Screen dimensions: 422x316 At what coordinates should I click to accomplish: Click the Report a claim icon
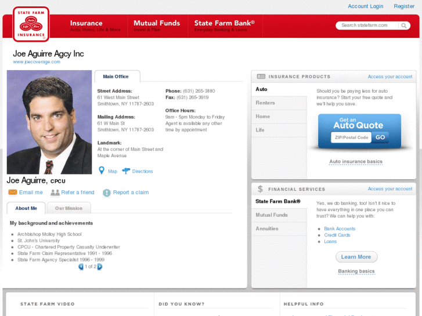point(107,192)
